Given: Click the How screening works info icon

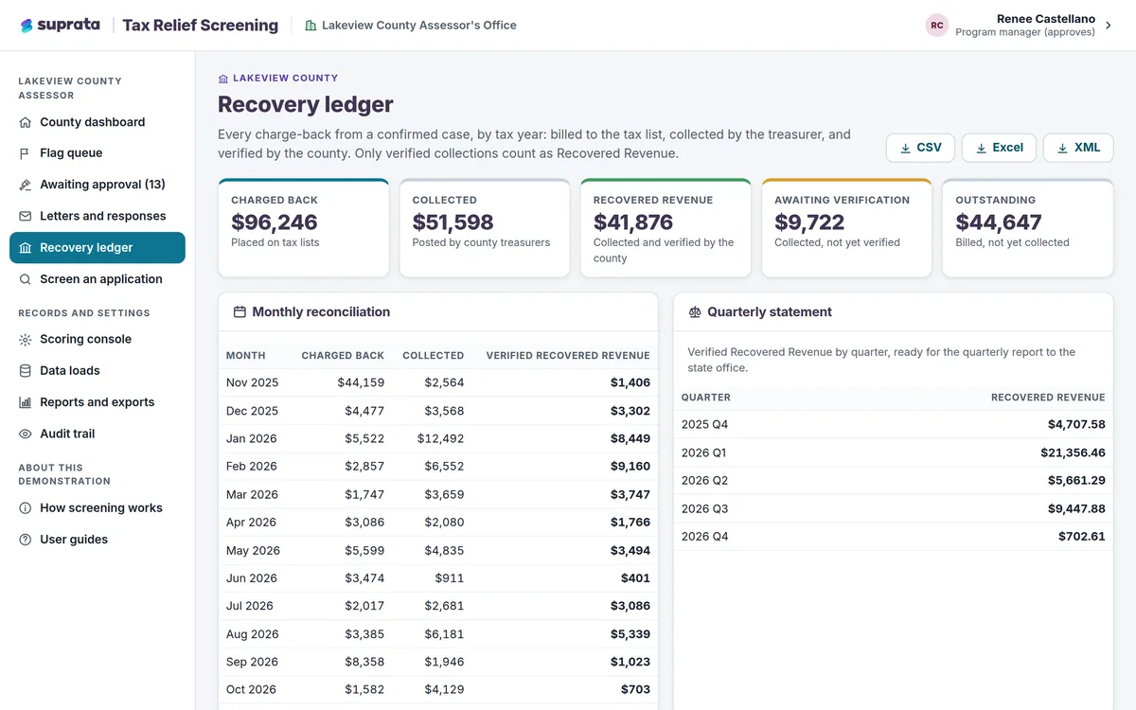Looking at the screenshot, I should [x=26, y=508].
